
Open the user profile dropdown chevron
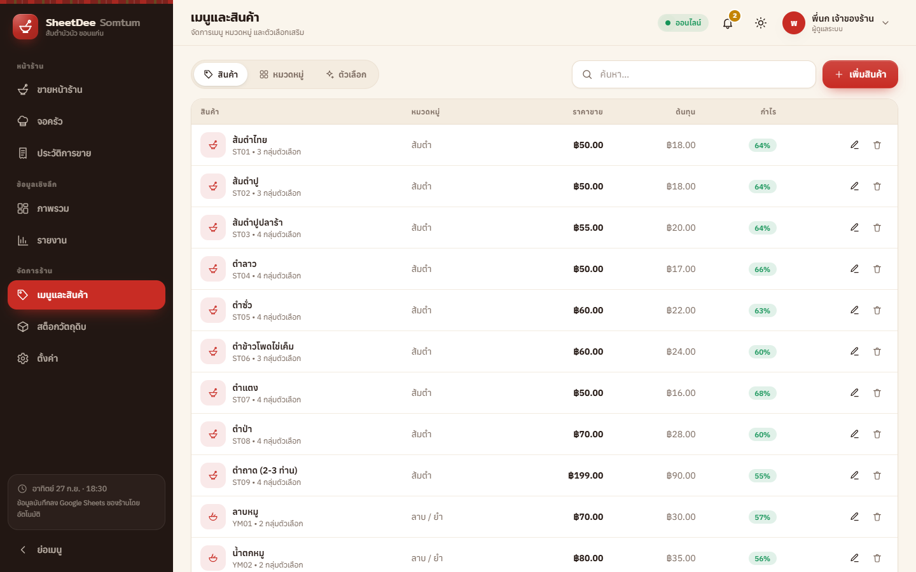pos(885,23)
